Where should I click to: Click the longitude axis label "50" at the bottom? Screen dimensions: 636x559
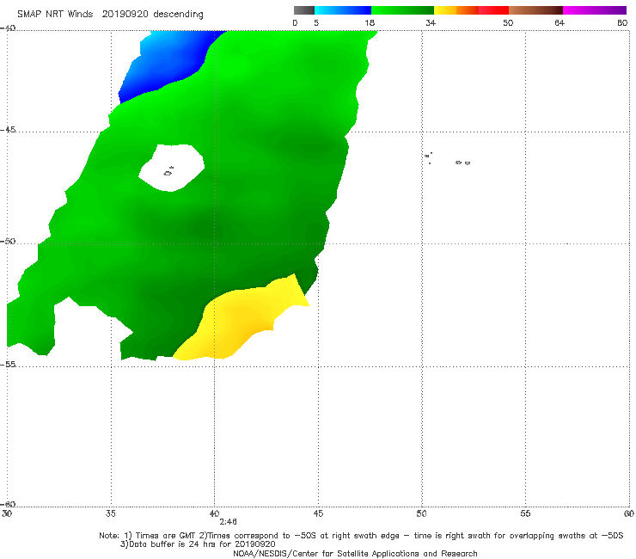pyautogui.click(x=421, y=514)
